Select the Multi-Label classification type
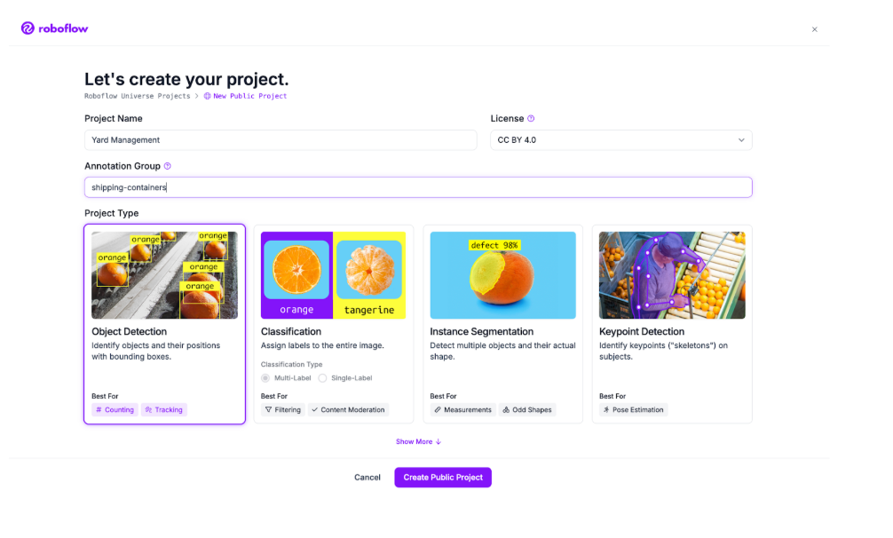The width and height of the screenshot is (893, 538). 265,378
